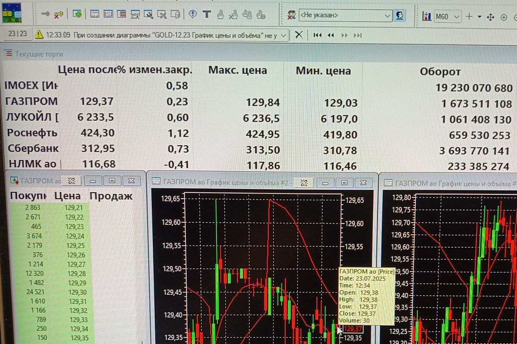This screenshot has width=517, height=344.
Task: Click the hand with stop sign icon
Action: click(x=260, y=15)
